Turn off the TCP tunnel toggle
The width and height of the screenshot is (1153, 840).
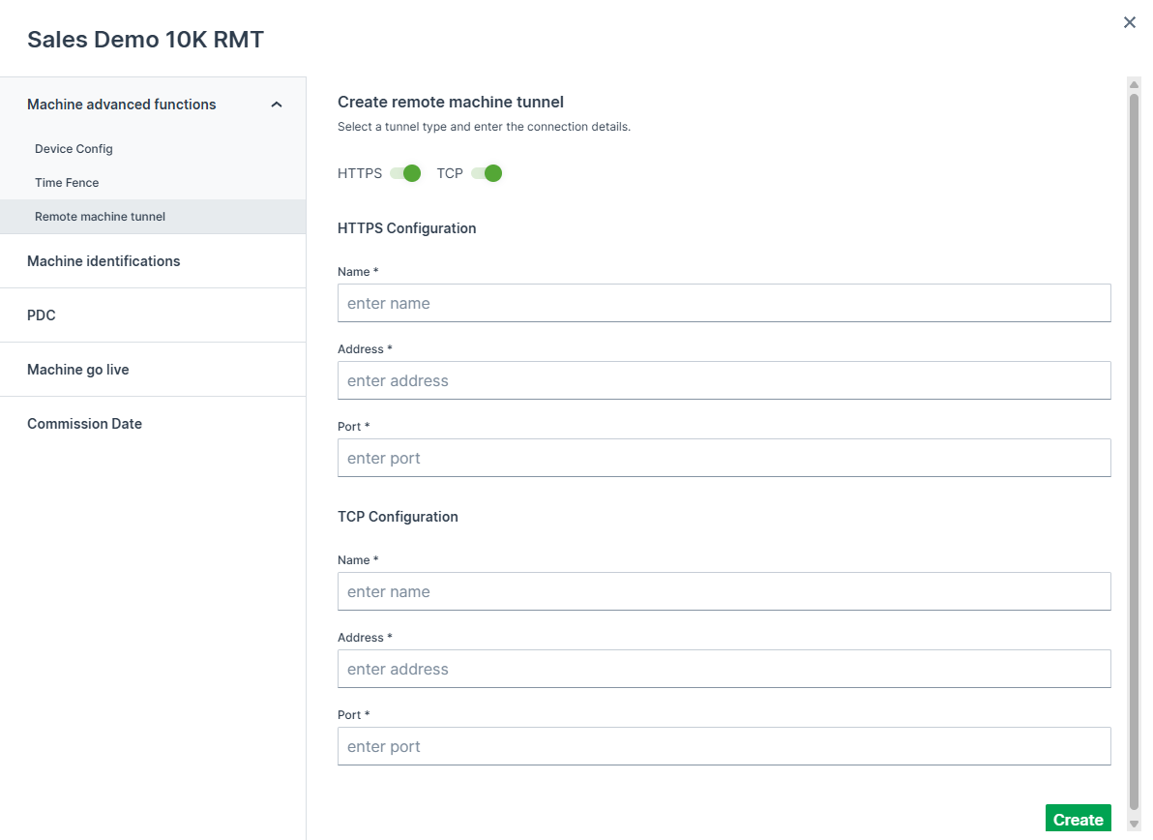[487, 173]
